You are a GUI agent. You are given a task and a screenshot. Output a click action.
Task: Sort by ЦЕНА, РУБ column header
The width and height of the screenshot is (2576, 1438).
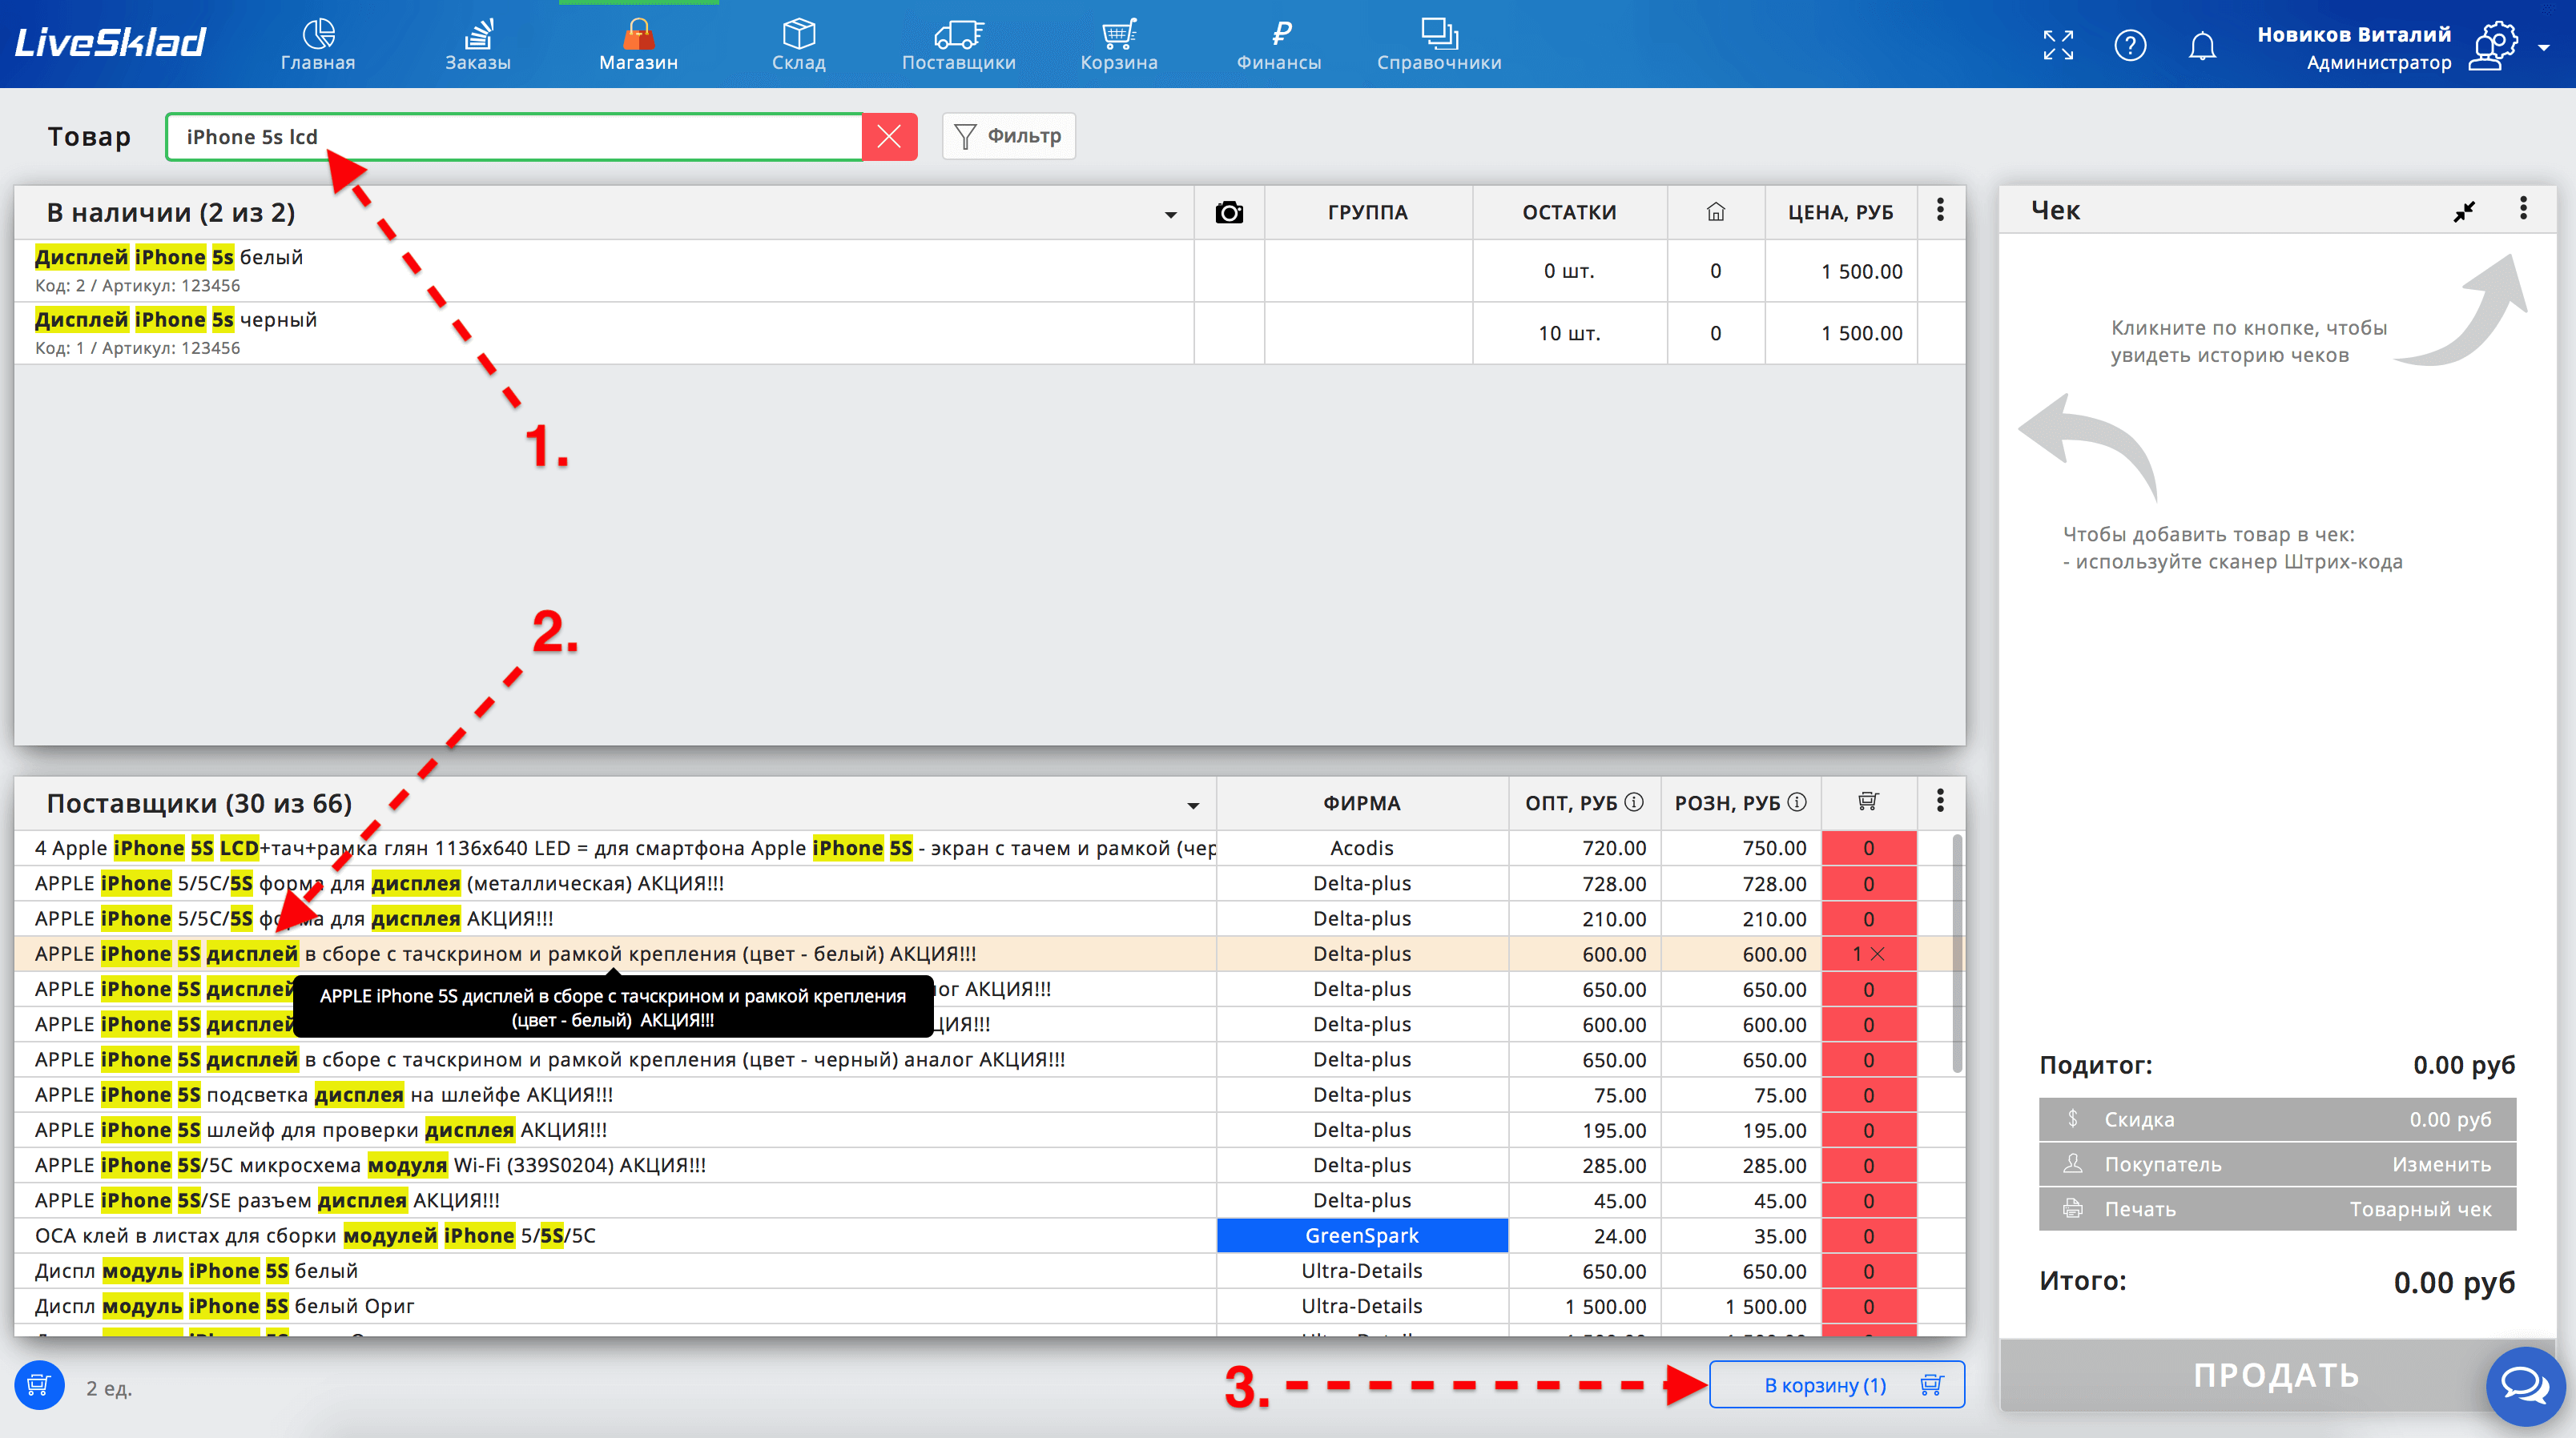point(1840,212)
